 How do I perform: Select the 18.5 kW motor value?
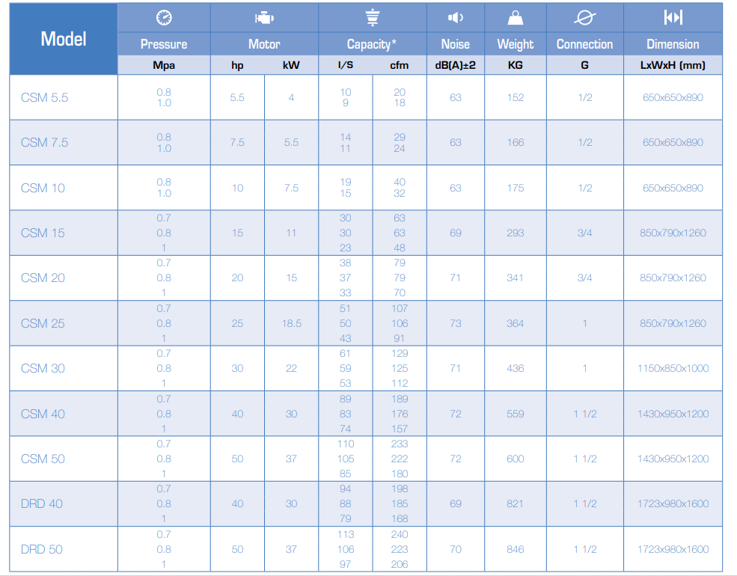291,323
